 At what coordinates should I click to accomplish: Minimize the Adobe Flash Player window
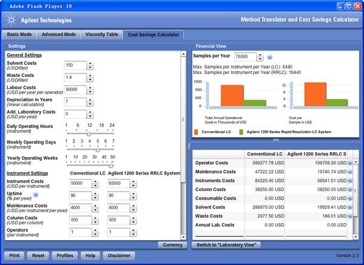[340, 6]
